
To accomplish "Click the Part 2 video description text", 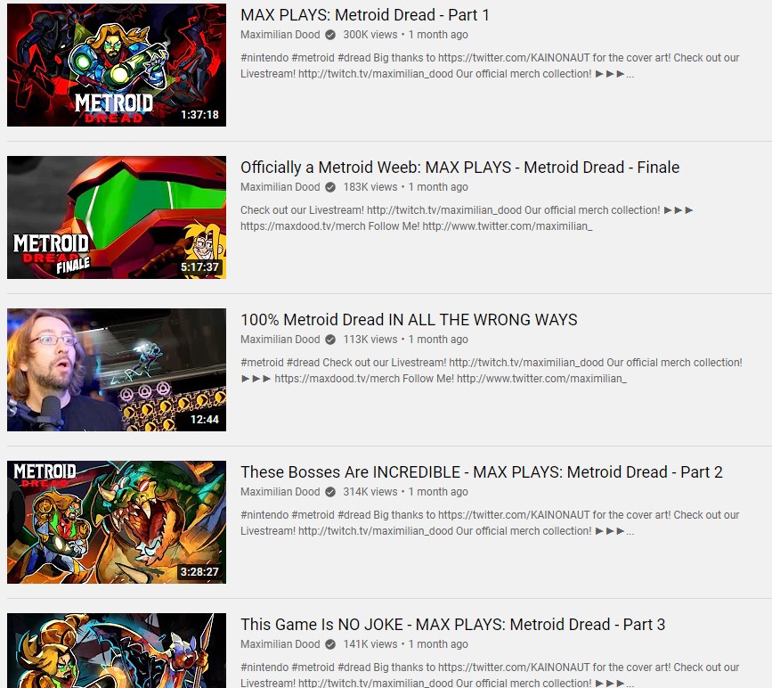I will point(490,523).
